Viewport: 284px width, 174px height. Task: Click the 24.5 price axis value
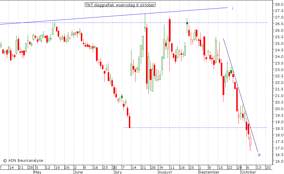[x=279, y=50]
